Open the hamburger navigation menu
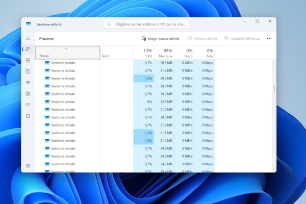Image resolution: width=306 pixels, height=204 pixels. tap(28, 38)
